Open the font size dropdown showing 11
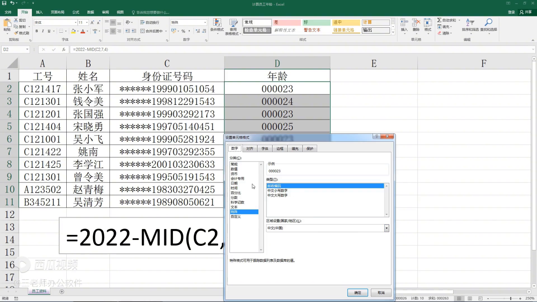This screenshot has height=302, width=537. pyautogui.click(x=87, y=22)
